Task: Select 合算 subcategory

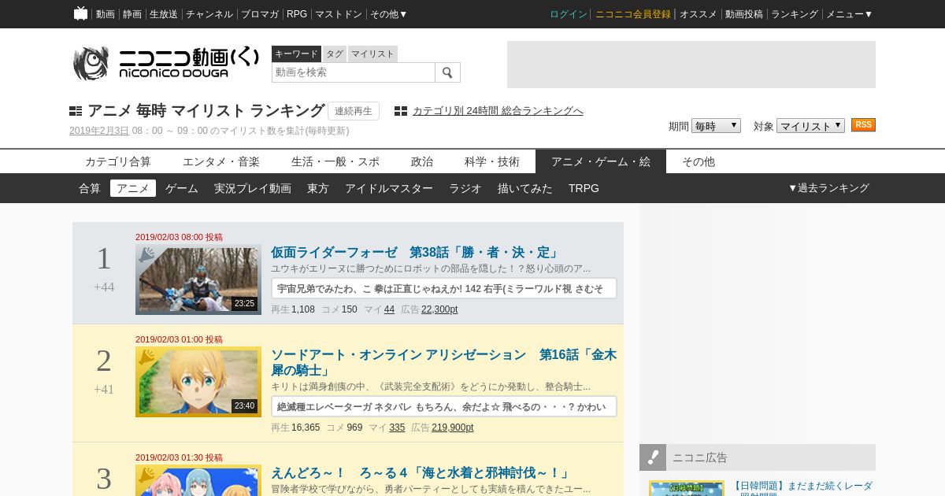Action: [x=90, y=188]
